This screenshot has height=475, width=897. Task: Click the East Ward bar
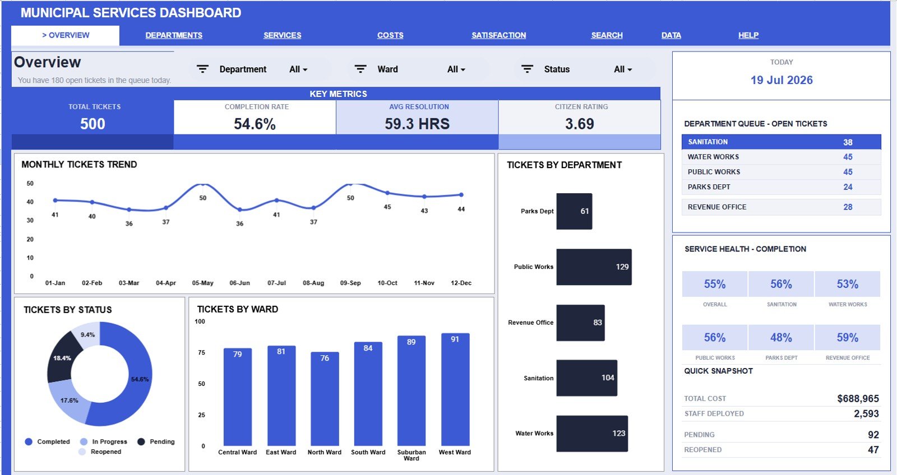click(x=281, y=396)
